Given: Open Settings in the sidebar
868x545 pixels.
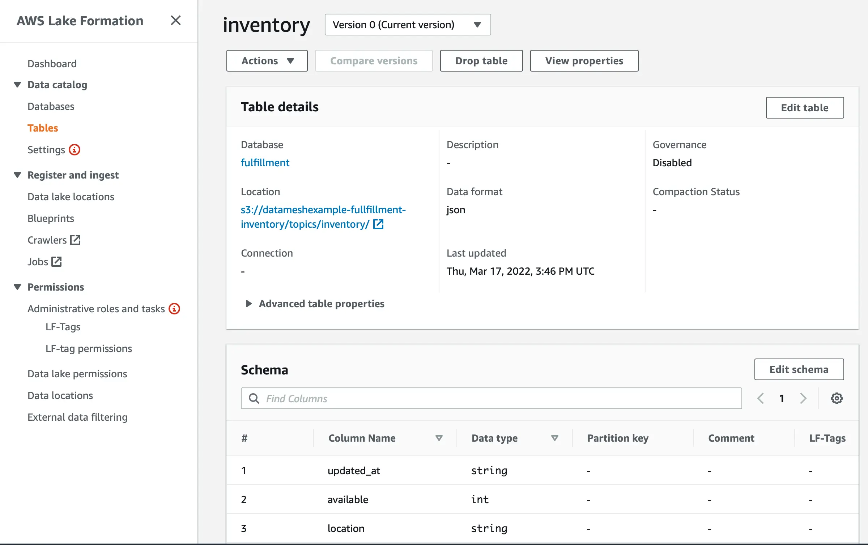Looking at the screenshot, I should (46, 150).
